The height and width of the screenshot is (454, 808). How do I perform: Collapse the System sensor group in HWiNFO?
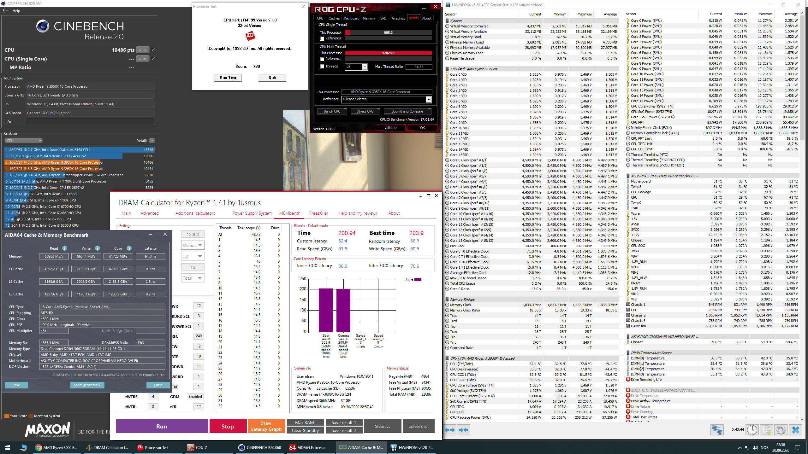[x=447, y=21]
